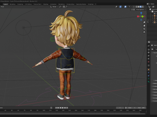Open the View Layer properties tab
Viewport: 157px width, 117px height.
(148, 56)
